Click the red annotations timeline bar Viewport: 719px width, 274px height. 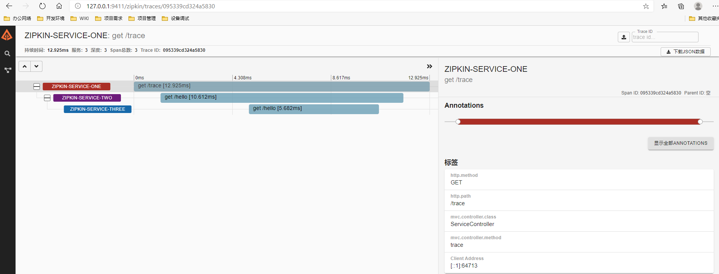[579, 122]
